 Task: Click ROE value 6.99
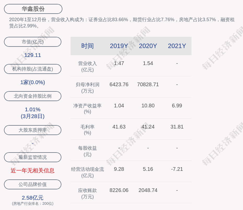click(177, 106)
